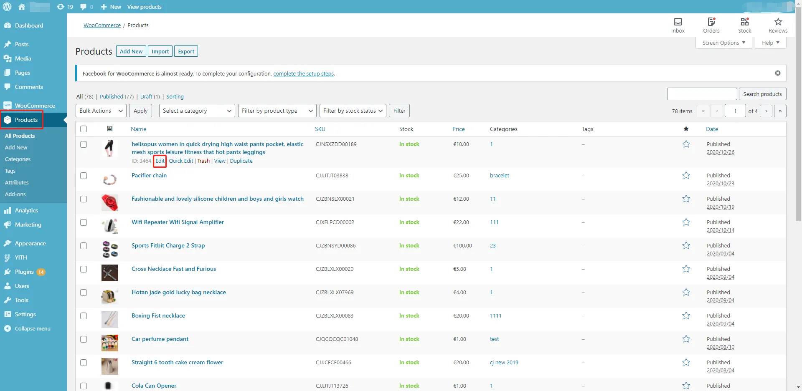
Task: Expand the Select a category dropdown
Action: (x=197, y=111)
